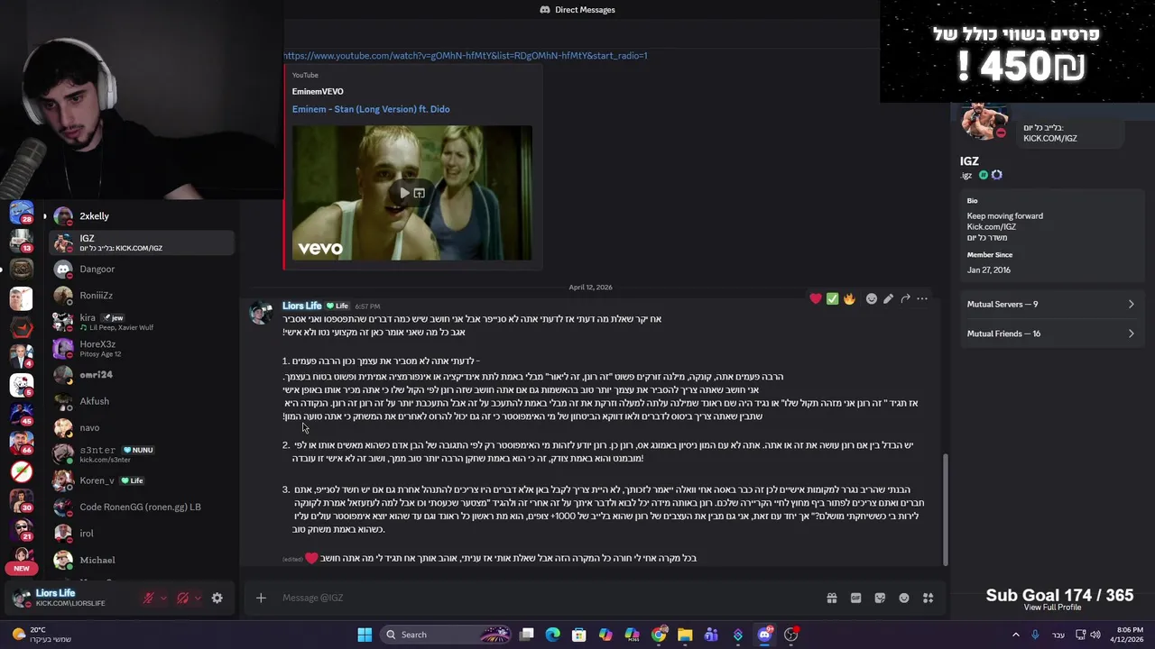The height and width of the screenshot is (649, 1155).
Task: Open weather widget 20°C
Action: pyautogui.click(x=42, y=635)
